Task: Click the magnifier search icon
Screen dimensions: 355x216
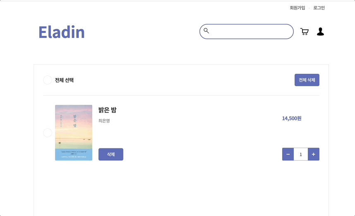Action: tap(206, 31)
